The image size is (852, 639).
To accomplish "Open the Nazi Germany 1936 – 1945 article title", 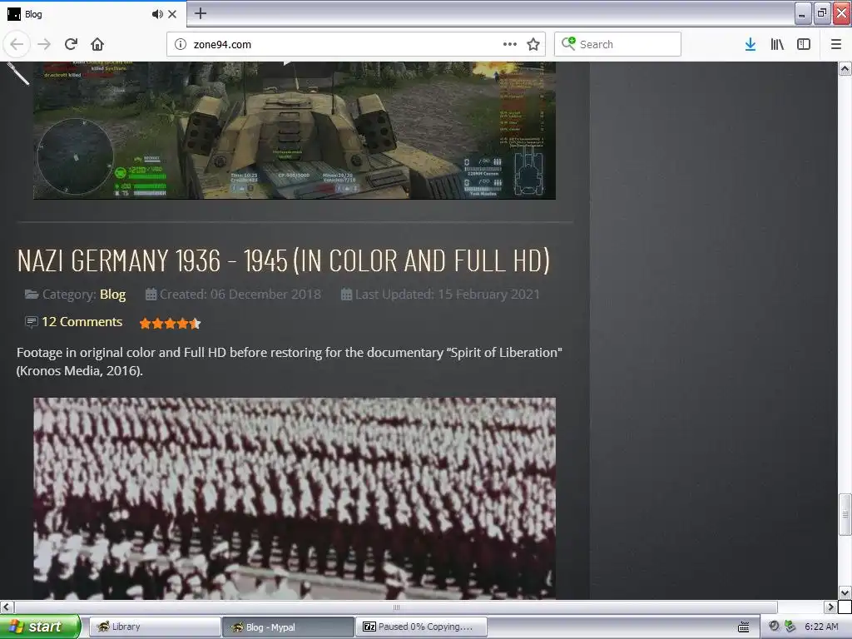I will 284,260.
